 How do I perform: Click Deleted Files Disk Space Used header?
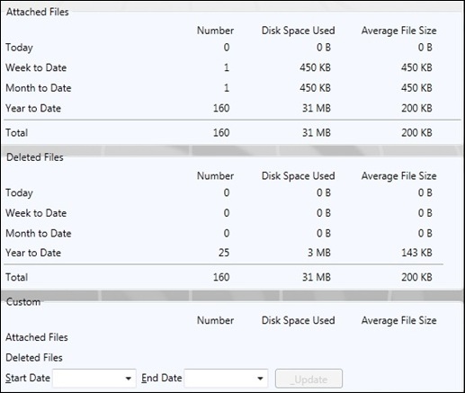click(299, 176)
